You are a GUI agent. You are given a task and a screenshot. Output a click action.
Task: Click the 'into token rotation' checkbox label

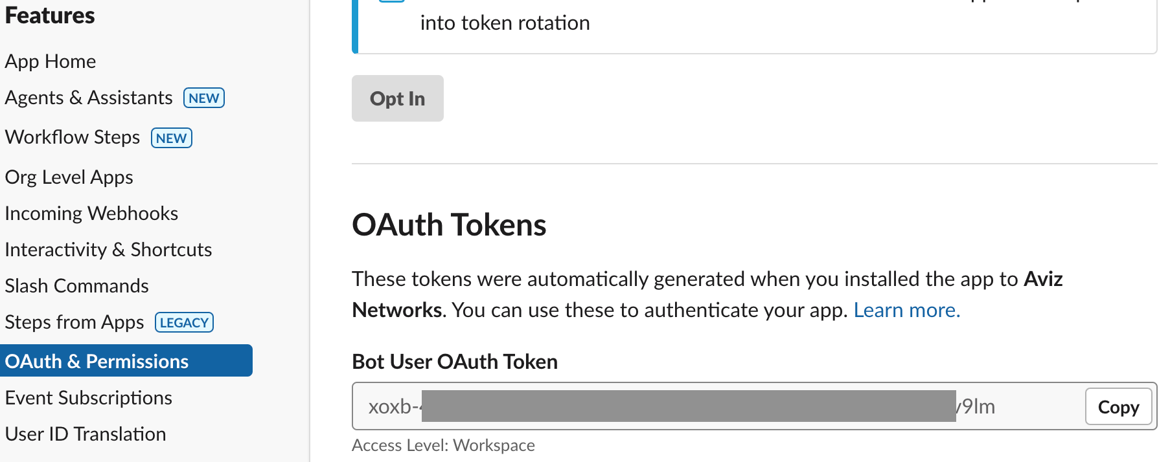click(x=505, y=23)
